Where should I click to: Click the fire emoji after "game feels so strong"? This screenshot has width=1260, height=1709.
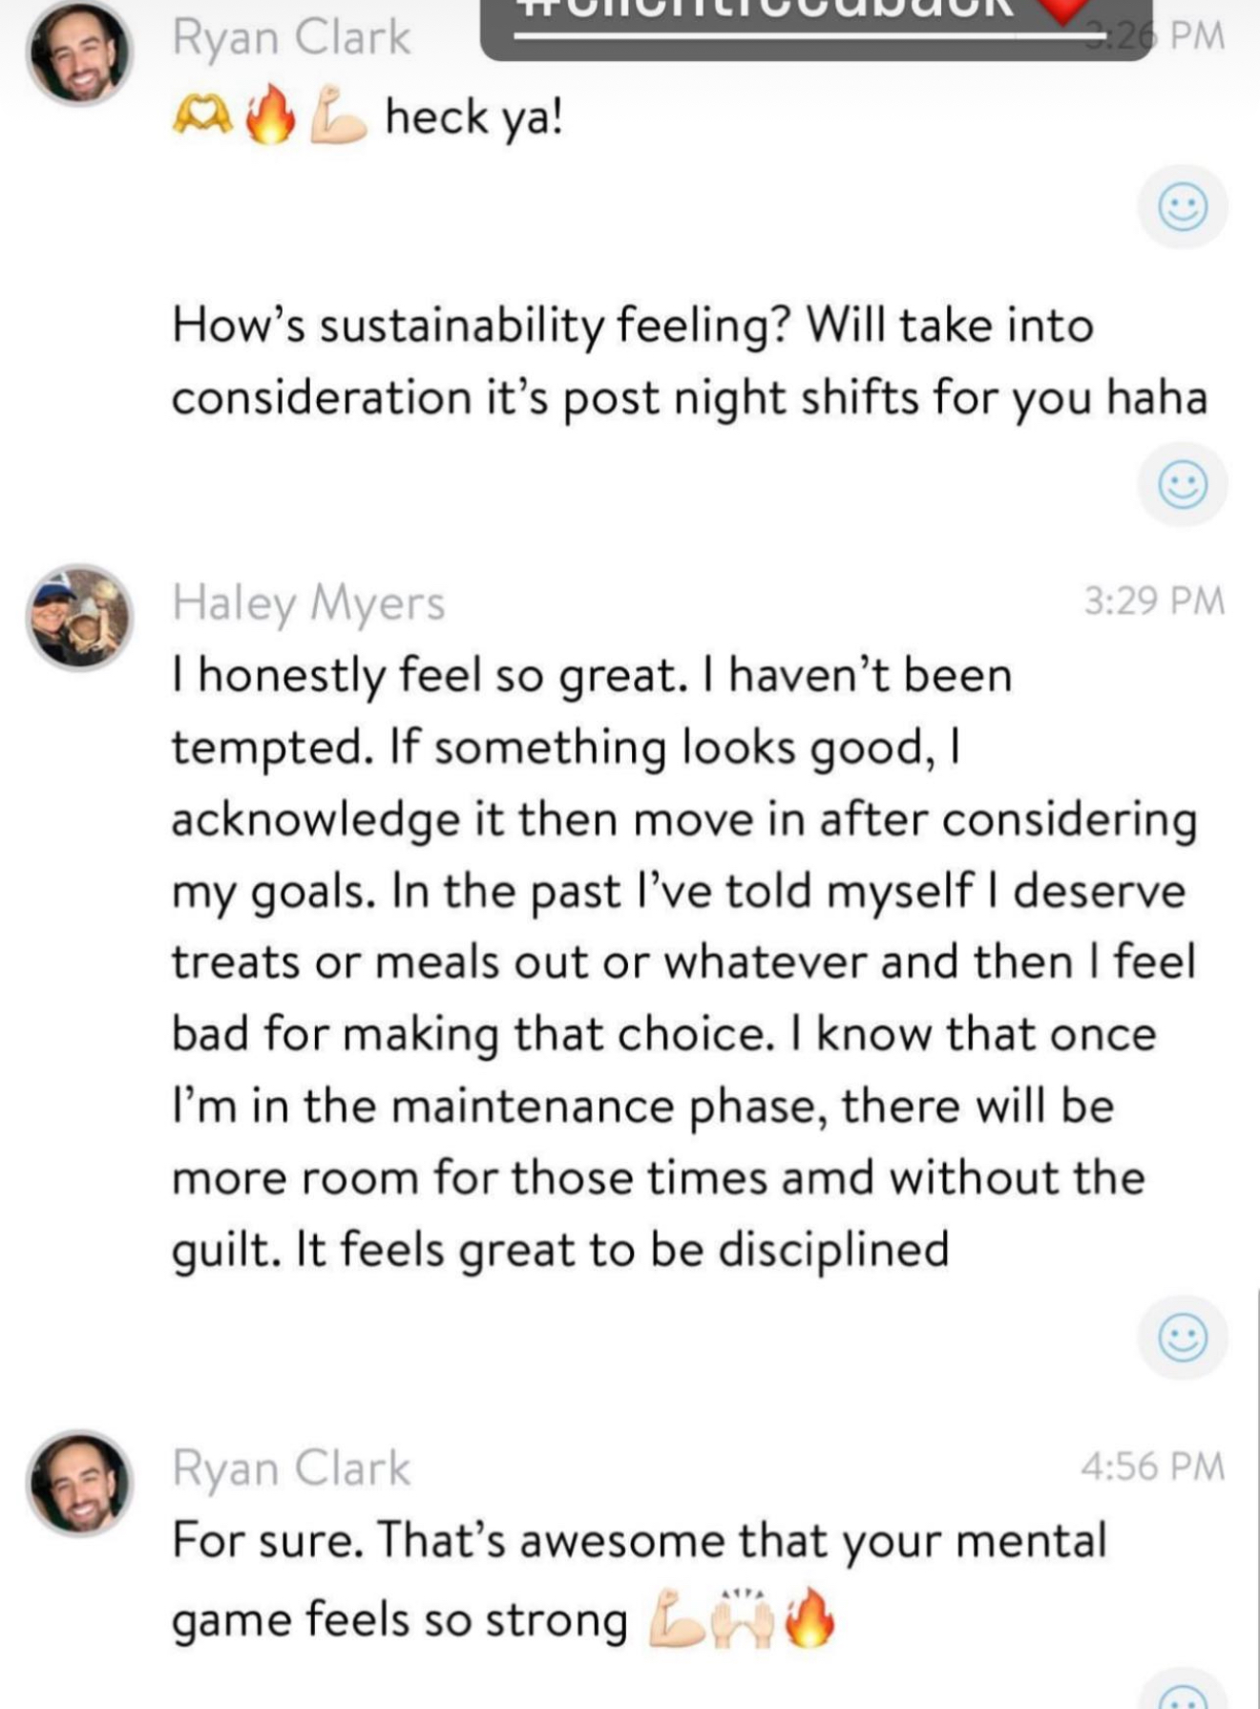[x=809, y=1618]
